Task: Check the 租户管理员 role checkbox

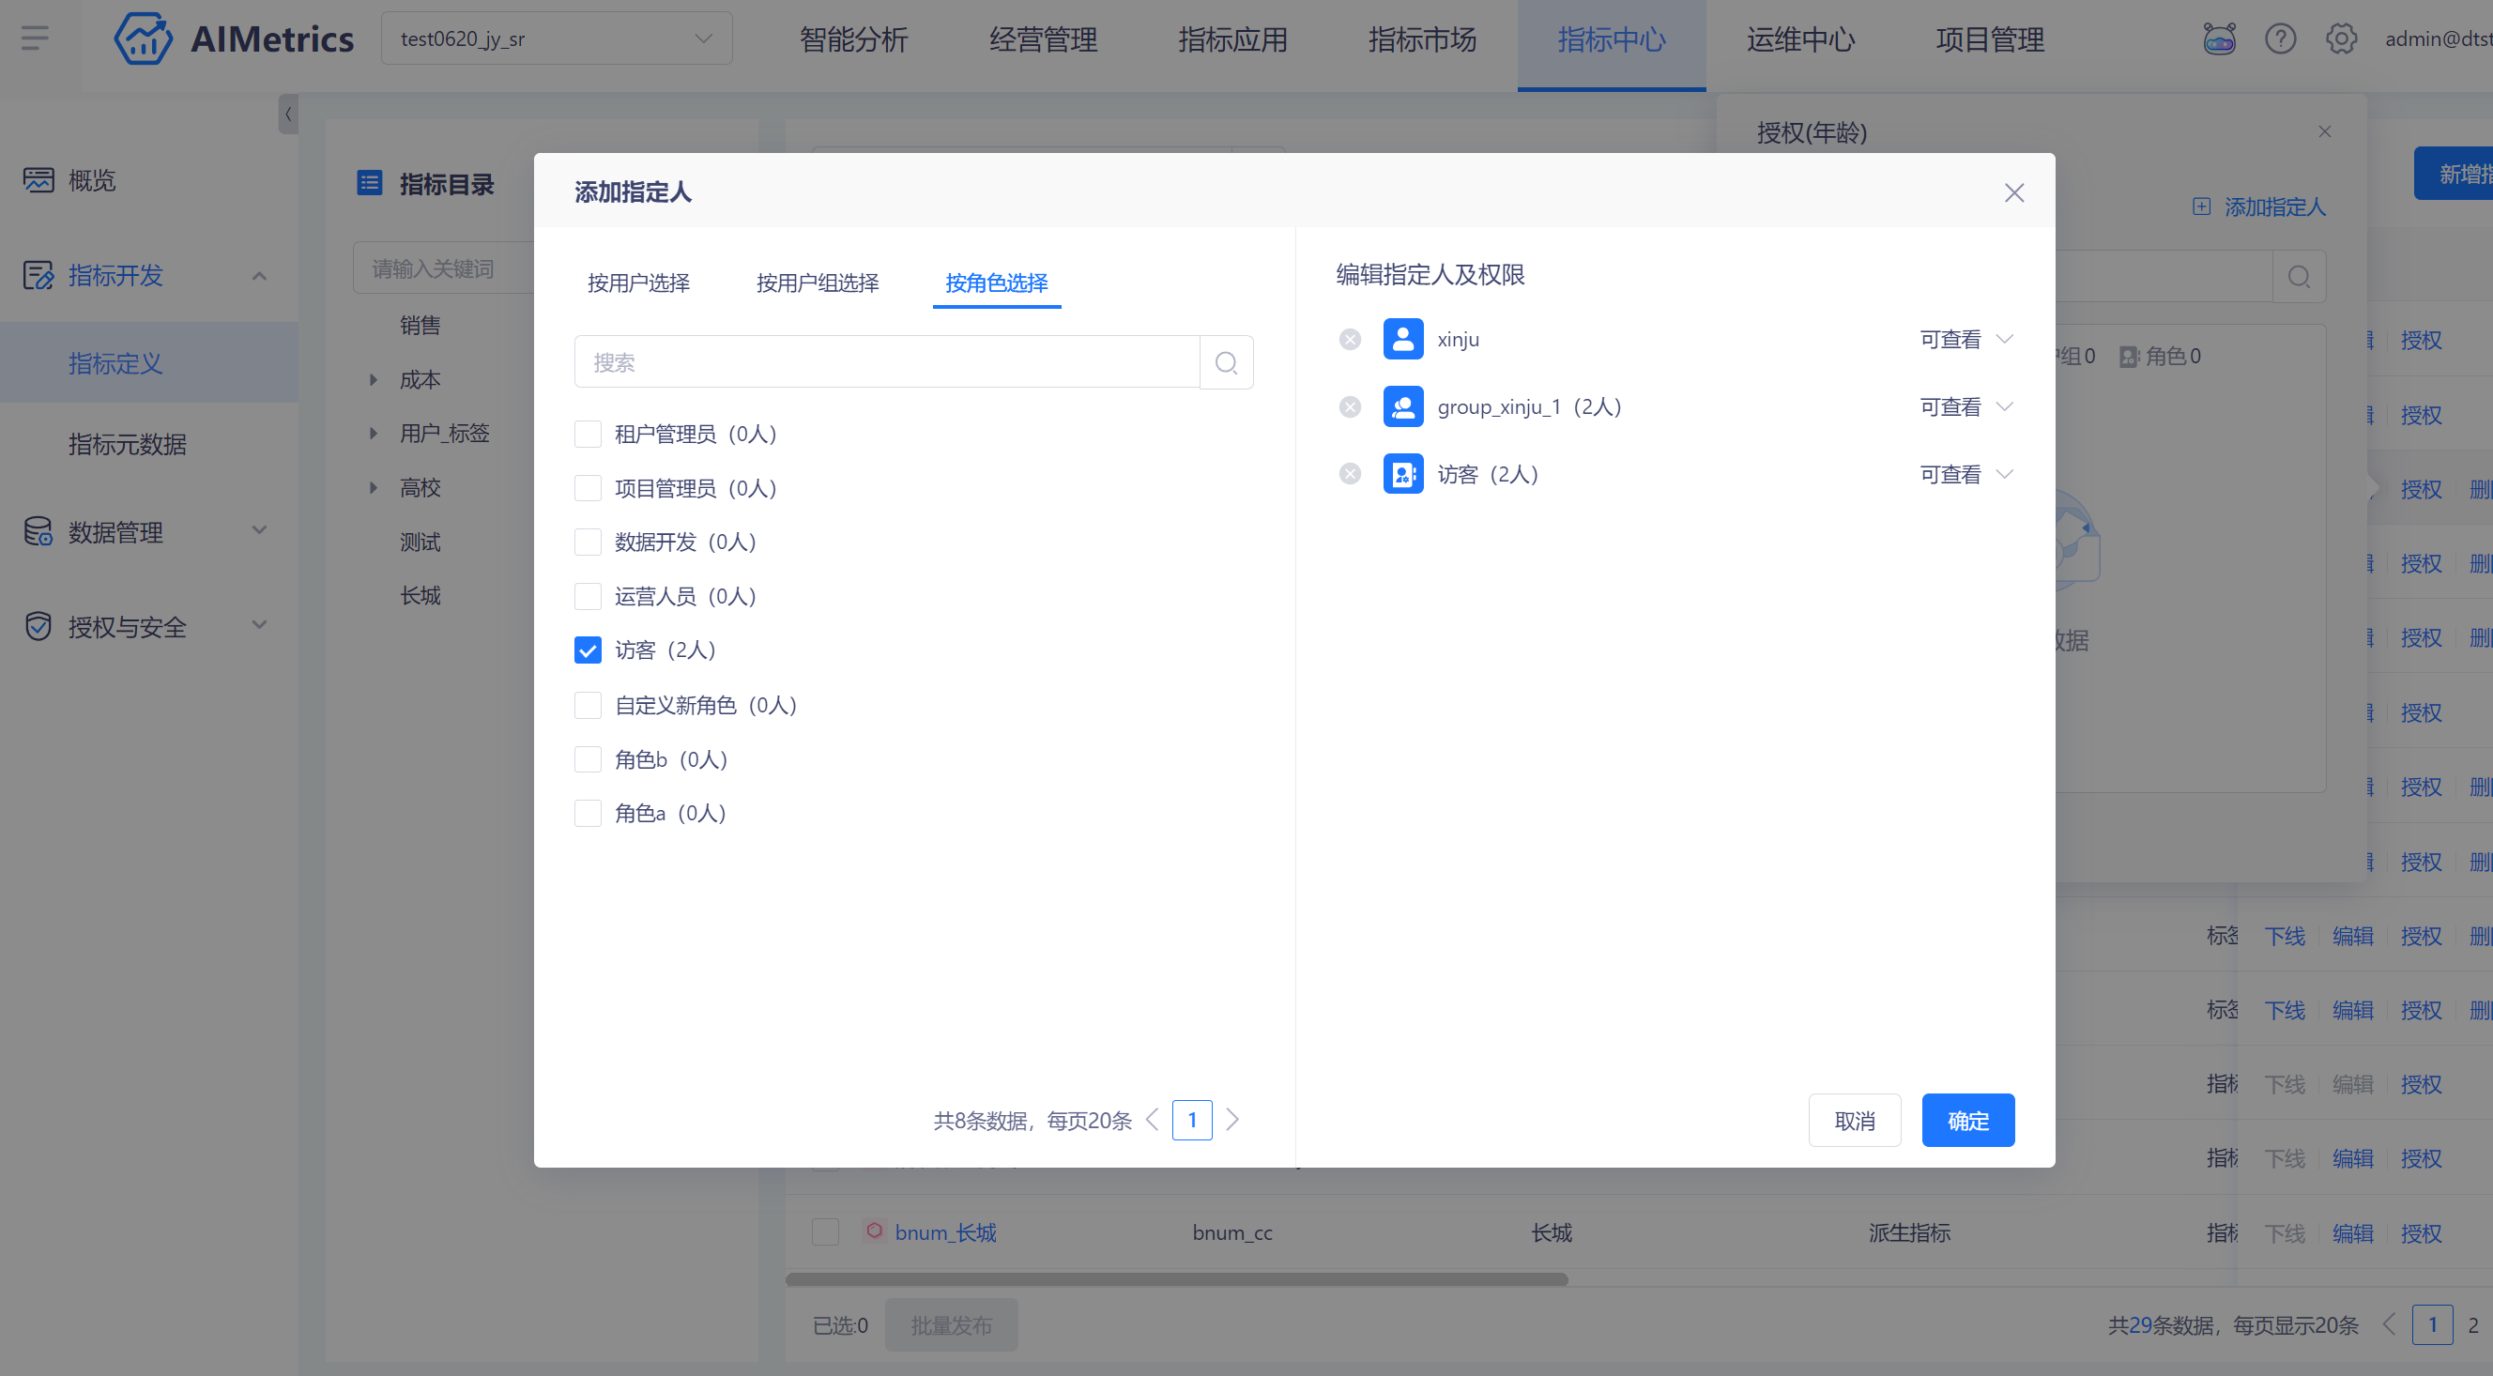Action: [588, 435]
